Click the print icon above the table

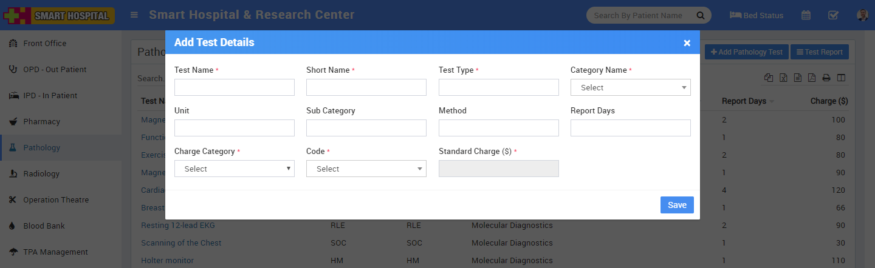point(826,78)
